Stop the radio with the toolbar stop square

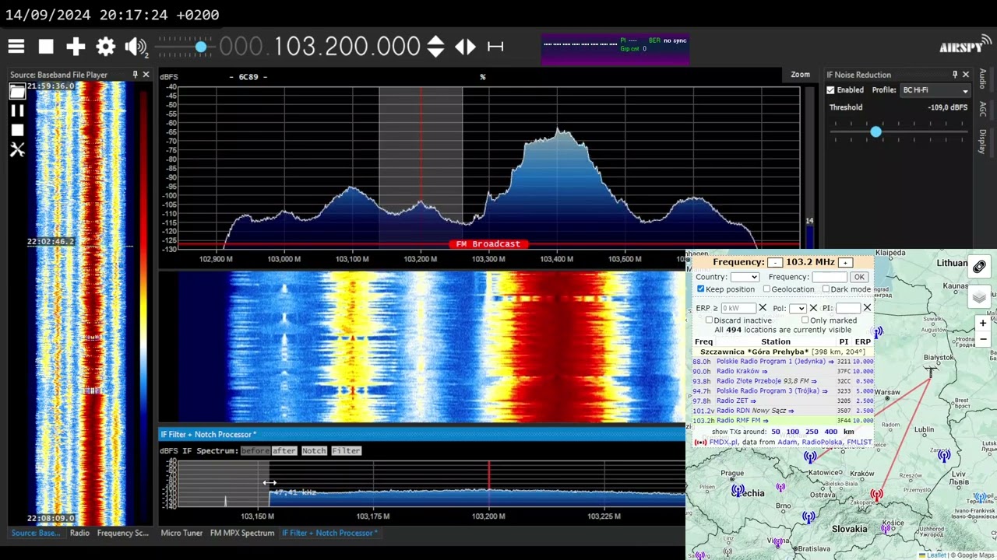(46, 47)
